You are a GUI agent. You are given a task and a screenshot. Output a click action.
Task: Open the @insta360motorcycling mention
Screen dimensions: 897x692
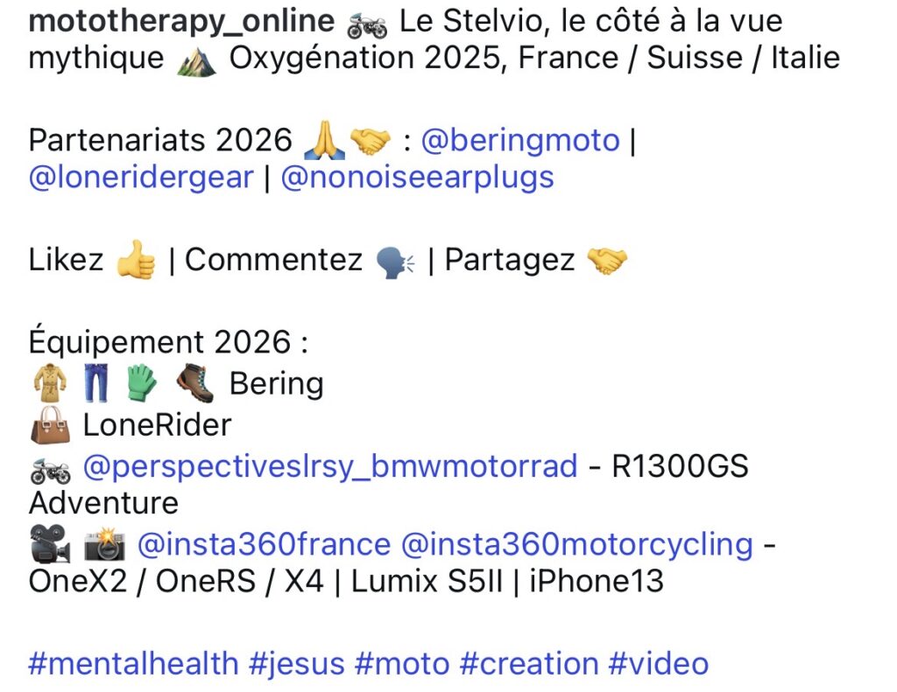tap(576, 544)
